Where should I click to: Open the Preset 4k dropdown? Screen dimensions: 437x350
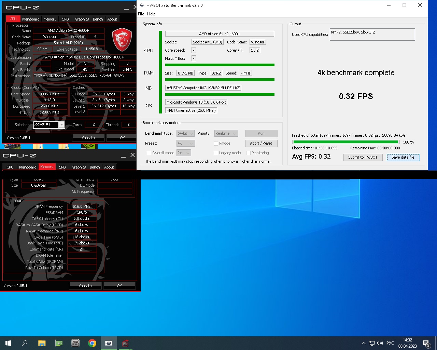[186, 143]
